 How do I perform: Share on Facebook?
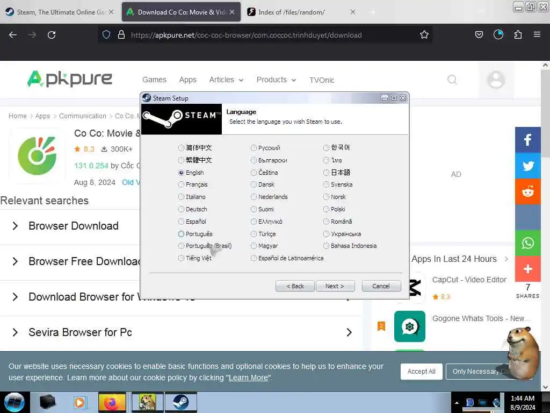(x=527, y=140)
